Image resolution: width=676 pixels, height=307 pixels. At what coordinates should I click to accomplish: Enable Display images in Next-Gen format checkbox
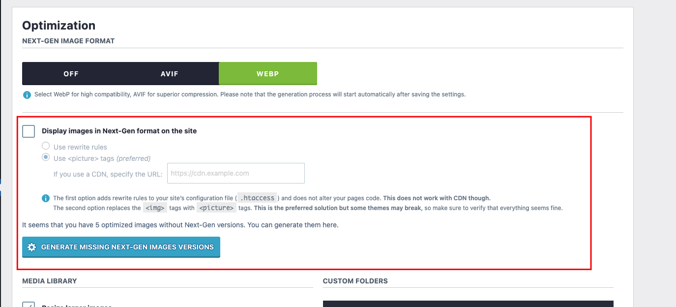29,131
